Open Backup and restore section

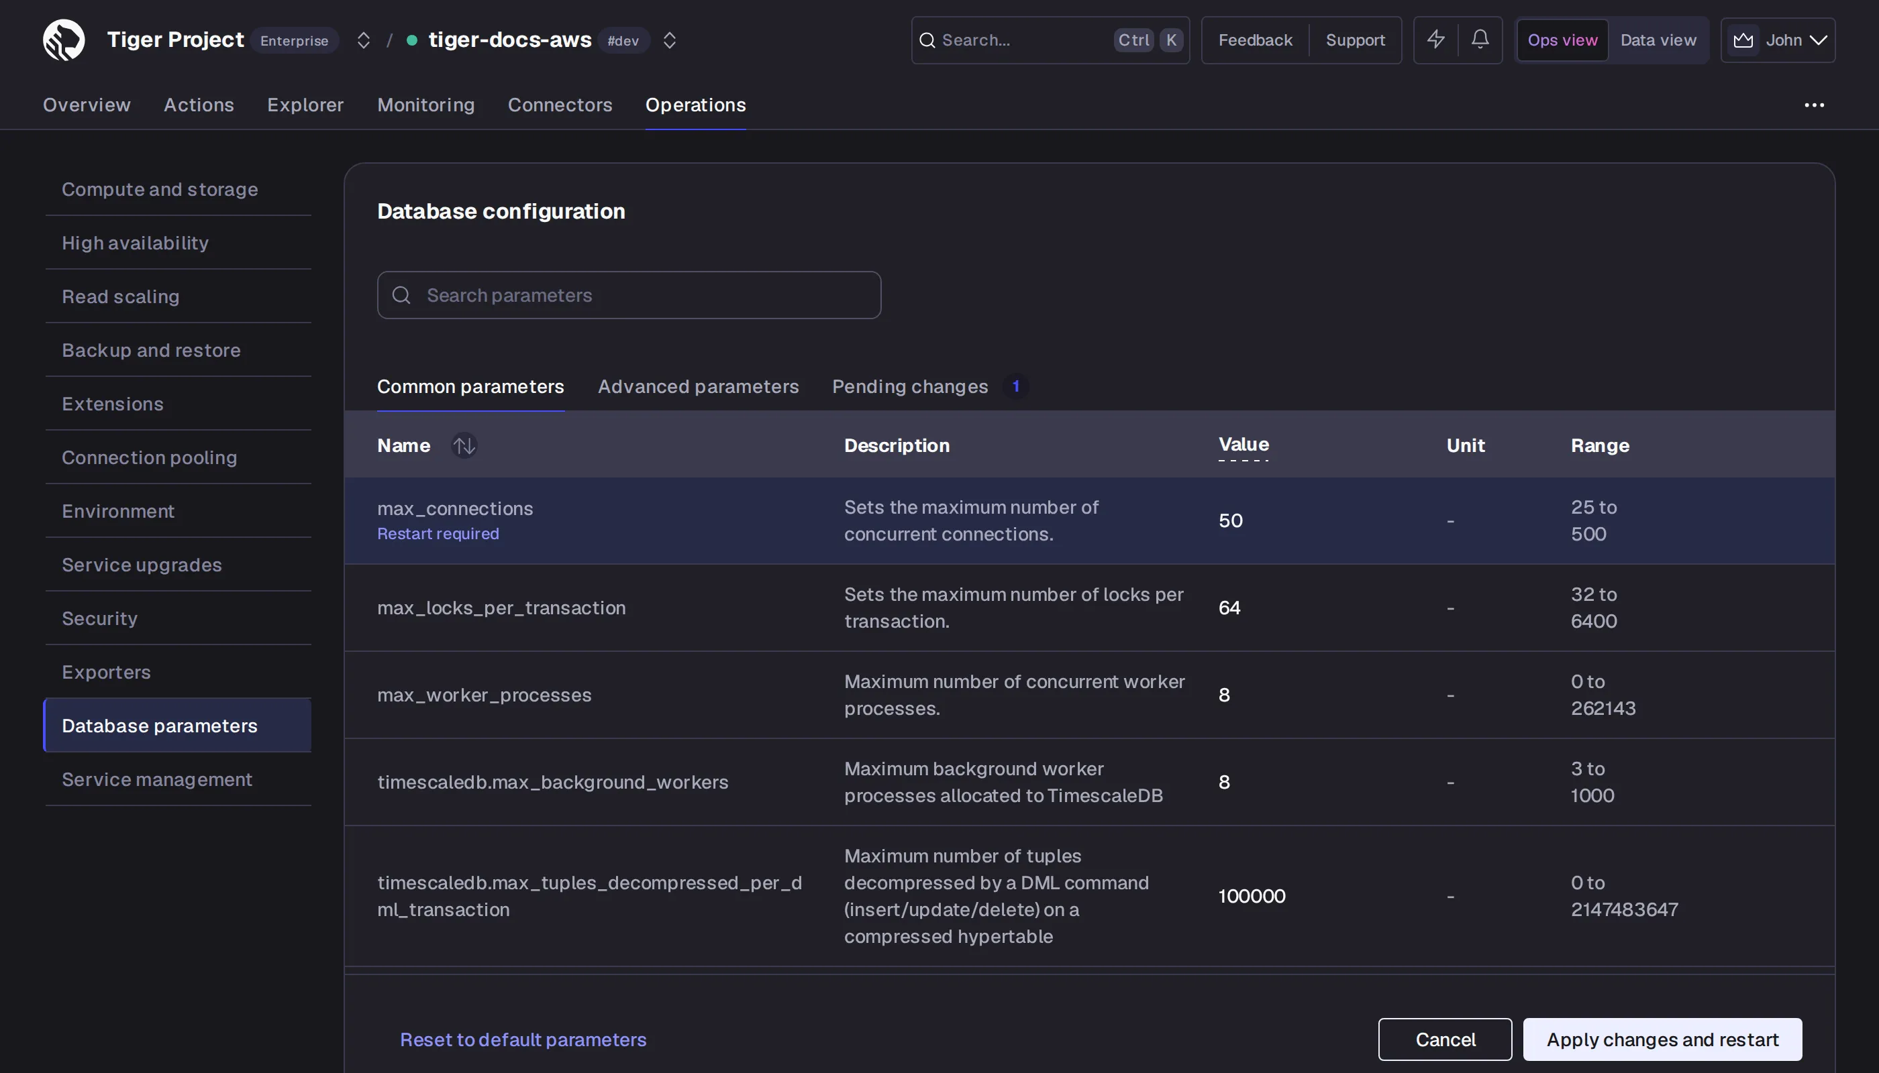[178, 350]
